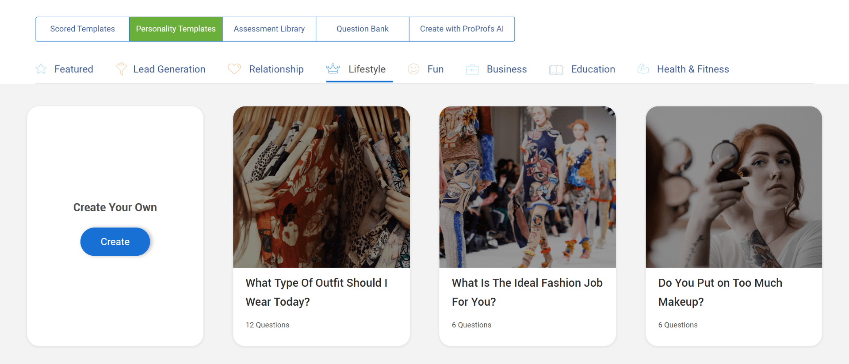The image size is (849, 364).
Task: Select the Personality Templates tab
Action: 176,29
